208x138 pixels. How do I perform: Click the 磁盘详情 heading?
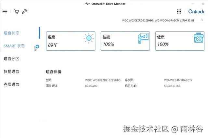tap(53, 72)
